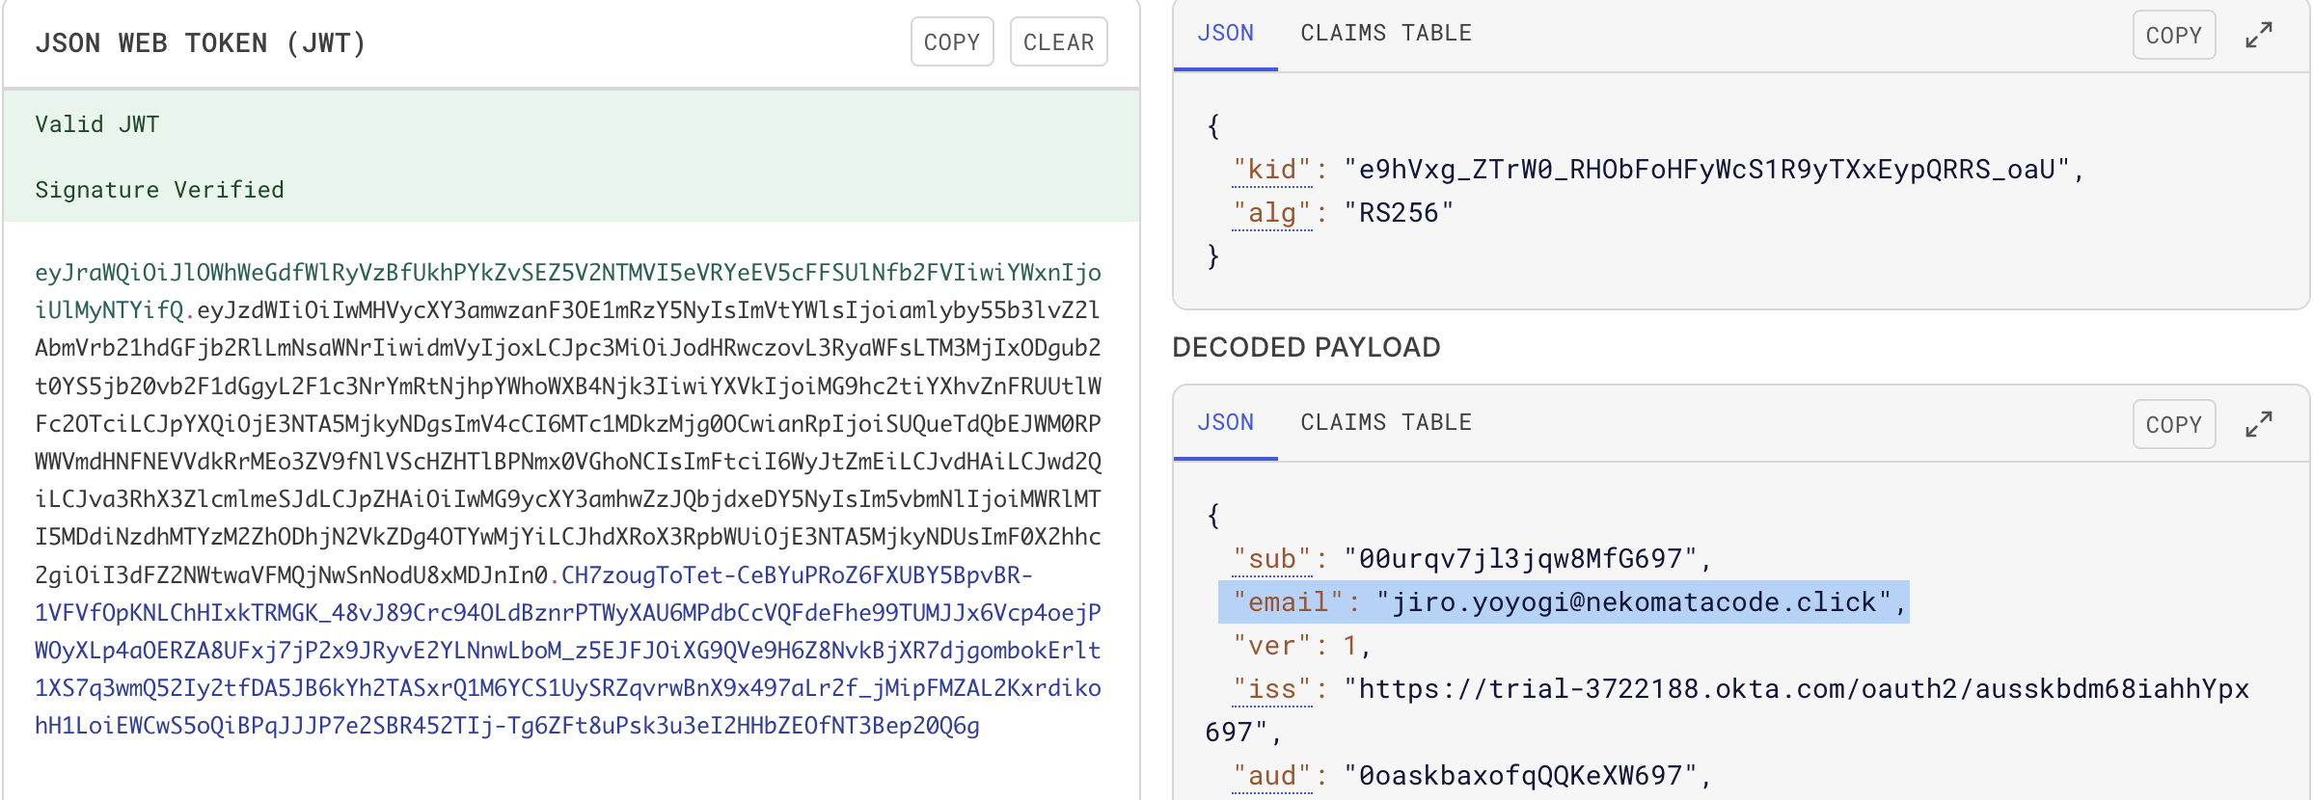Expand the decoded header panel to fullscreen
This screenshot has width=2313, height=800.
coord(2259,36)
